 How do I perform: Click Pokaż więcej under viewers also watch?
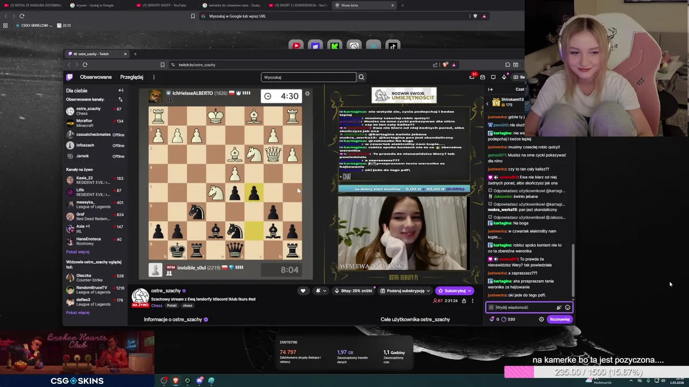point(78,312)
